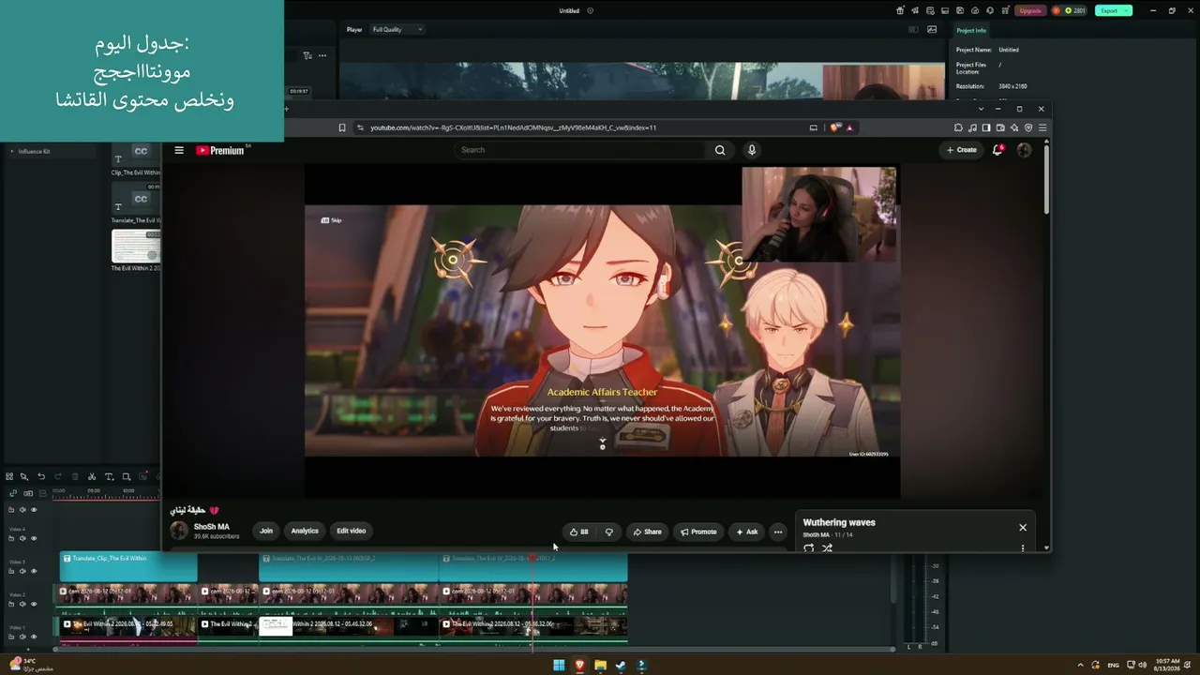The width and height of the screenshot is (1200, 675).
Task: Go to YouTube Premium home logo
Action: click(221, 150)
